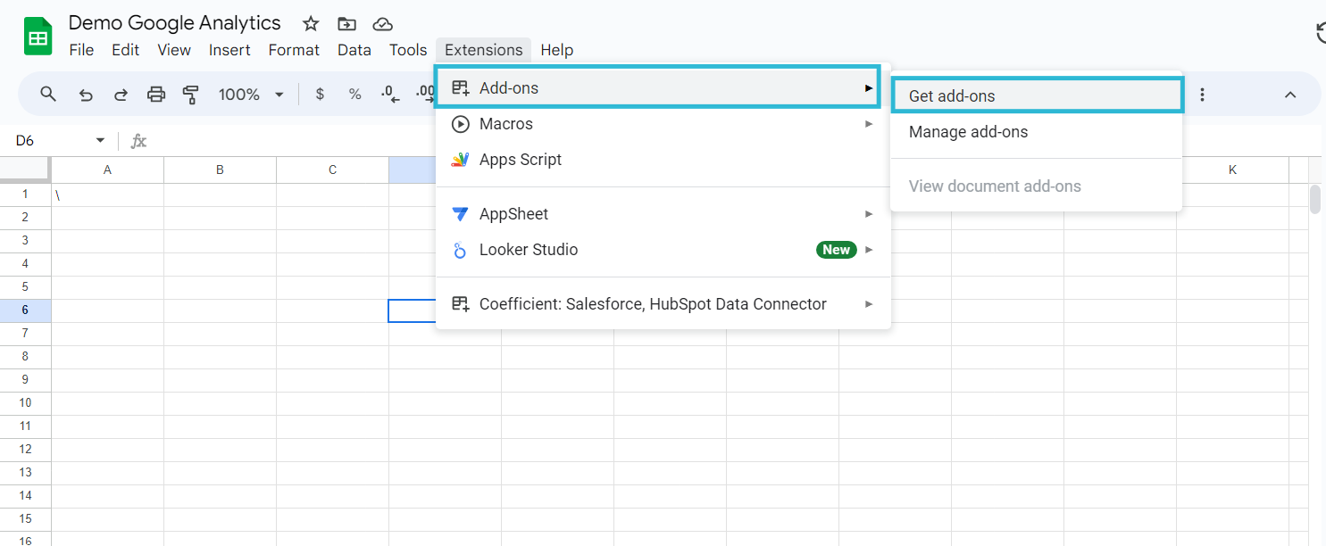The height and width of the screenshot is (546, 1326).
Task: Open the search menus magnifier icon
Action: (x=48, y=94)
